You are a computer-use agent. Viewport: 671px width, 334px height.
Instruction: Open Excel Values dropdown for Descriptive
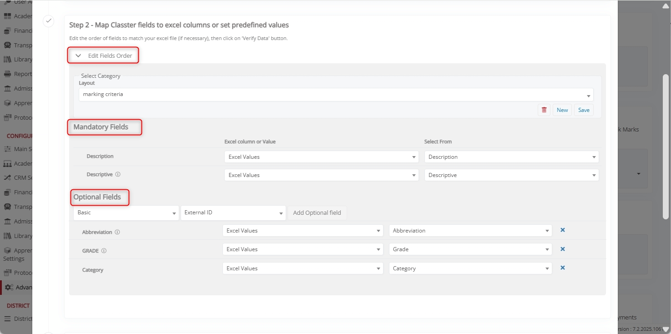321,175
